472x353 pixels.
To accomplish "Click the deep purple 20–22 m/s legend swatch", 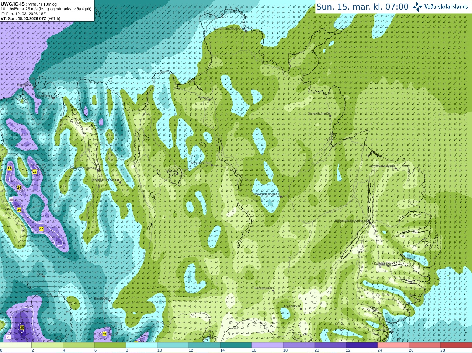I will (330, 345).
